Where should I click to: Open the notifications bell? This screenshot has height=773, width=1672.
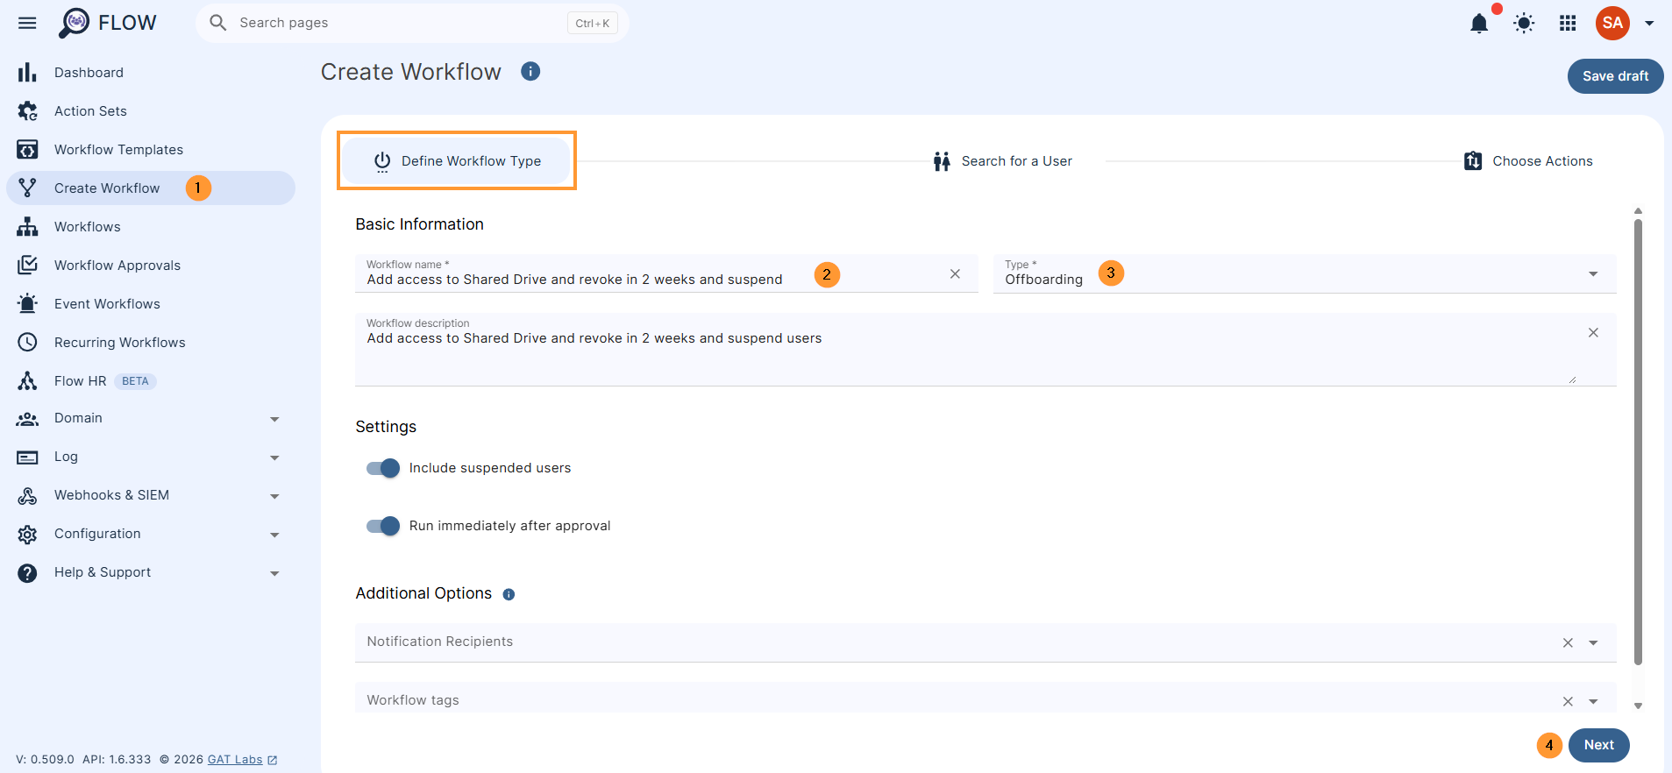pos(1479,23)
